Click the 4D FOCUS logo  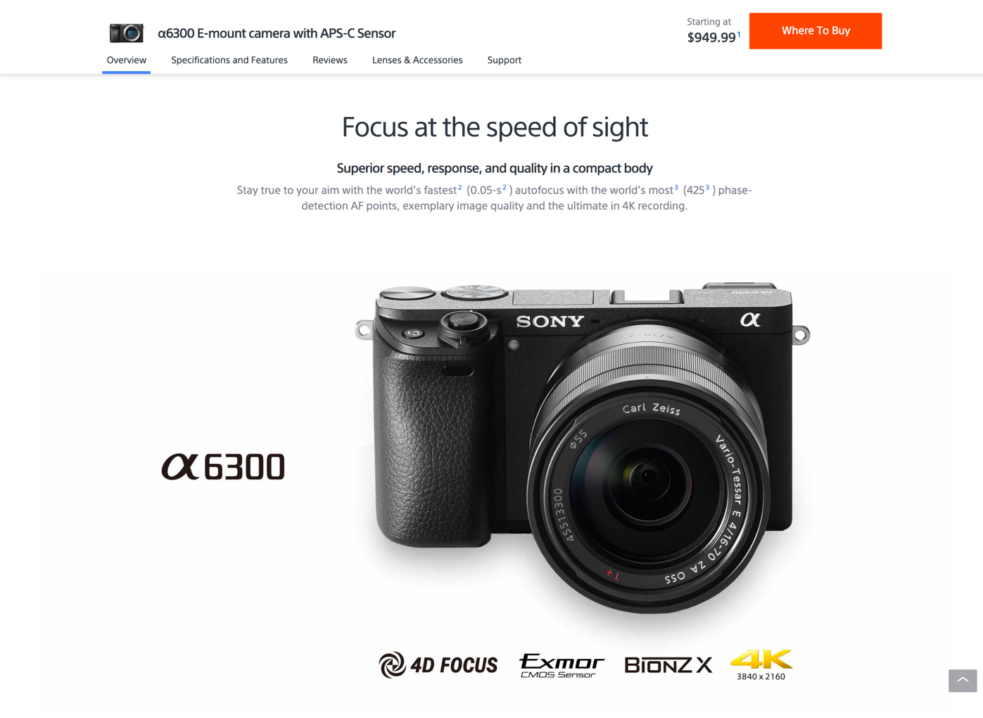coord(438,665)
